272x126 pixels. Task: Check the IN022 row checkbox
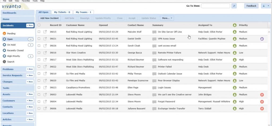point(39,67)
